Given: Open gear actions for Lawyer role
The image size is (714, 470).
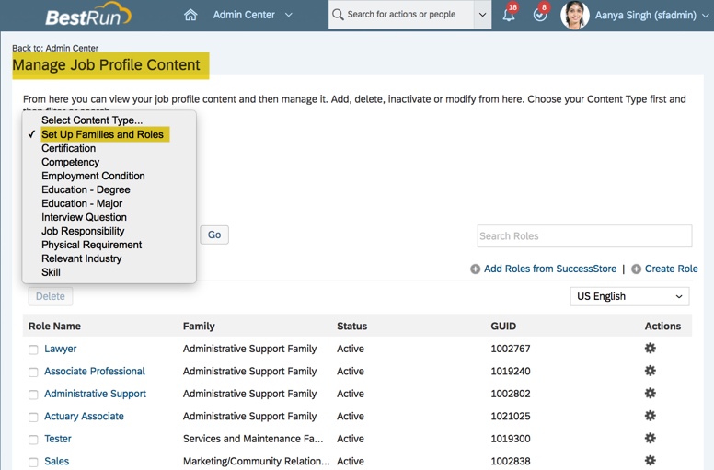Looking at the screenshot, I should point(650,349).
